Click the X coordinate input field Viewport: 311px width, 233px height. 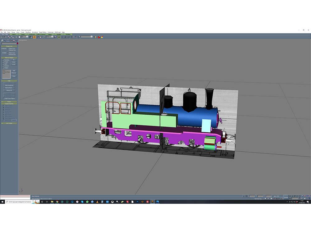[x=252, y=196]
